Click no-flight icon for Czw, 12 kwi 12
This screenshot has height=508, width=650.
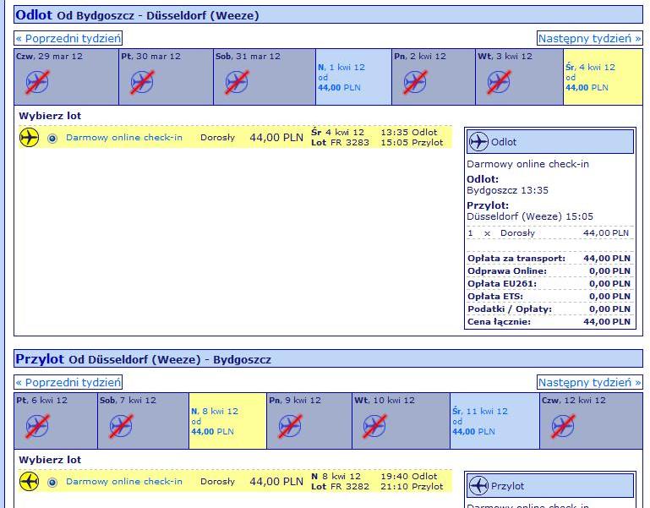[x=563, y=426]
